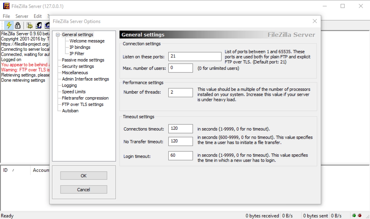The height and width of the screenshot is (219, 370).
Task: Click '0 bytes sent' in status bar
Action: tap(315, 216)
